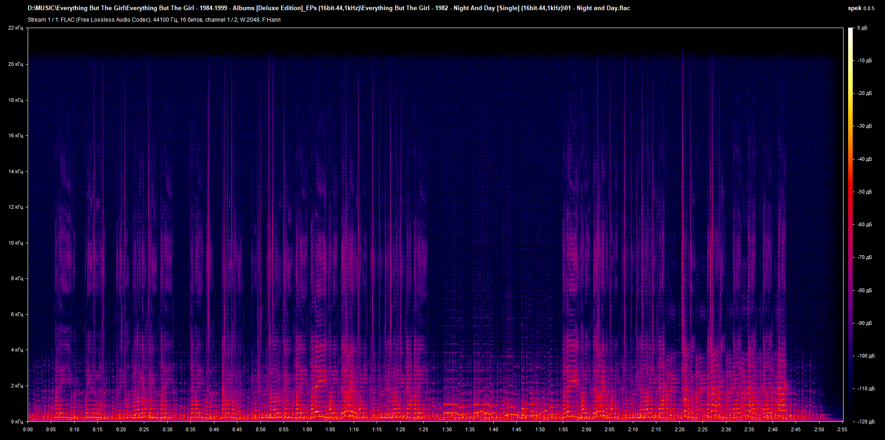885x440 pixels.
Task: Click the -40 дБ level scale label
Action: 864,159
